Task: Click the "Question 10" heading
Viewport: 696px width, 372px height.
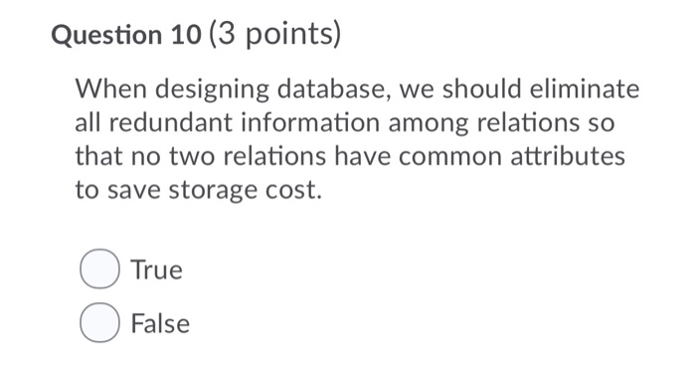Action: (126, 35)
